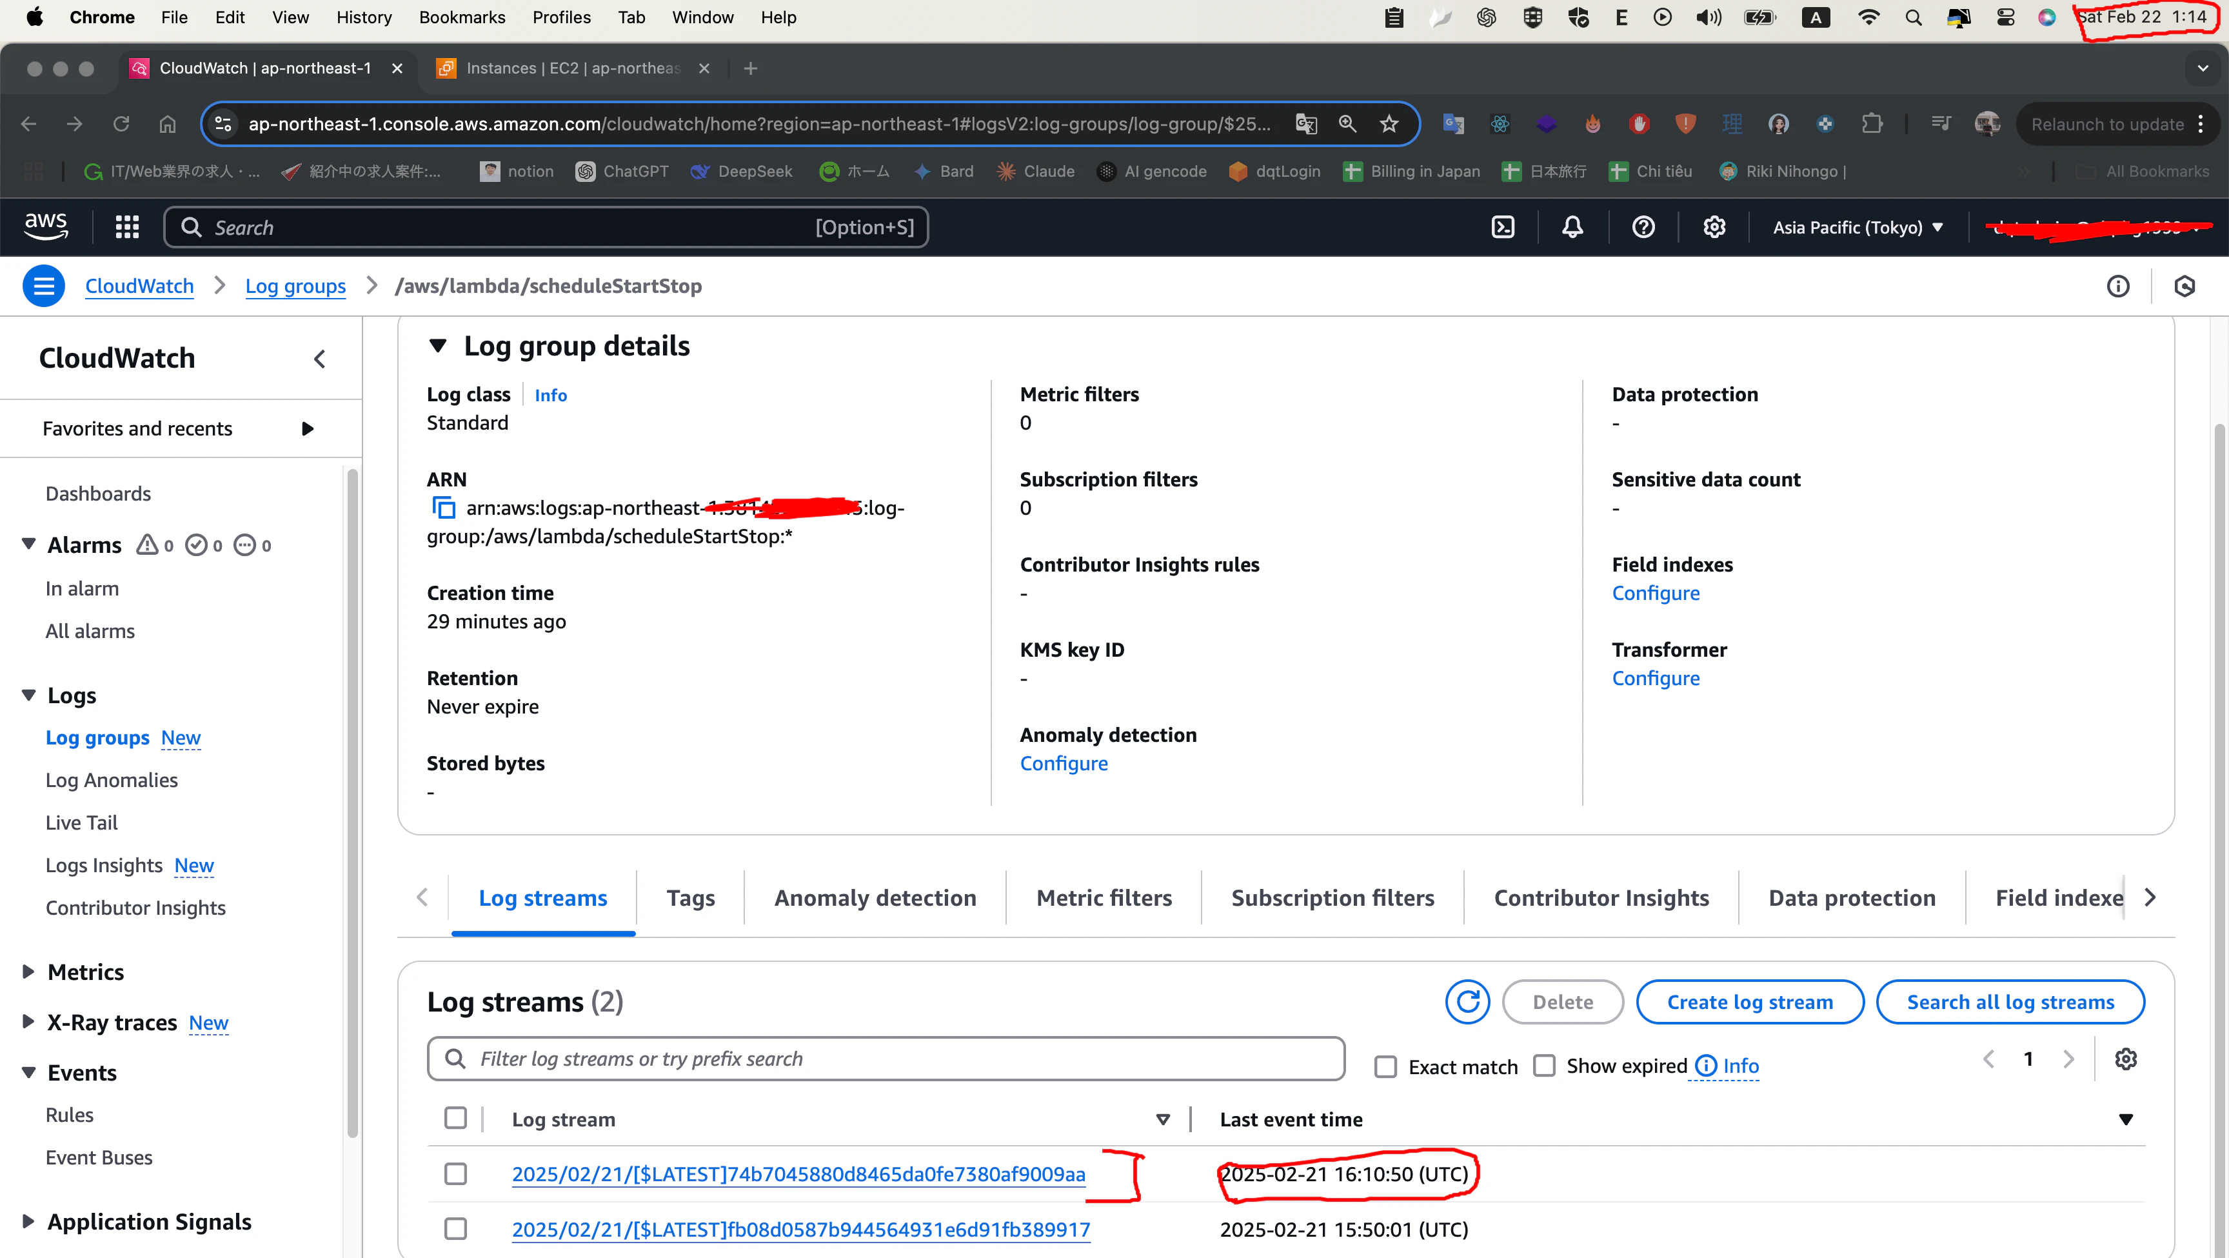Screen dimensions: 2229x1258
Task: Open macOS Spotlight search
Action: 1913,17
